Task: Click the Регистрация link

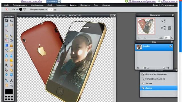Action: (167, 5)
